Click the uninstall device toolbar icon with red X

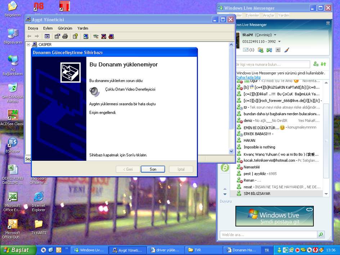pyautogui.click(x=104, y=36)
